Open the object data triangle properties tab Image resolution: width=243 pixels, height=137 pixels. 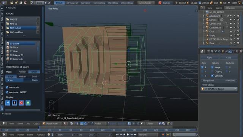[x=234, y=51]
